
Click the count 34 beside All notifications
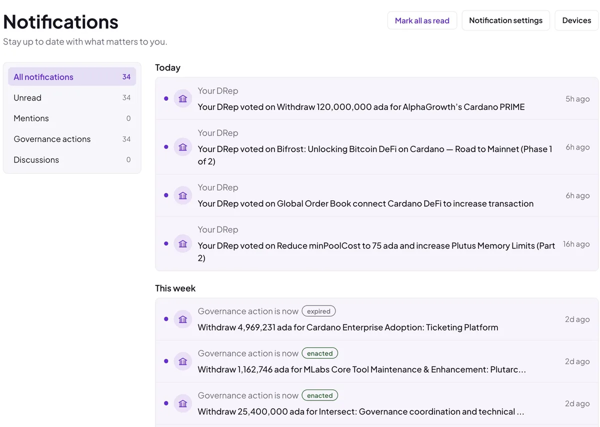click(x=126, y=77)
